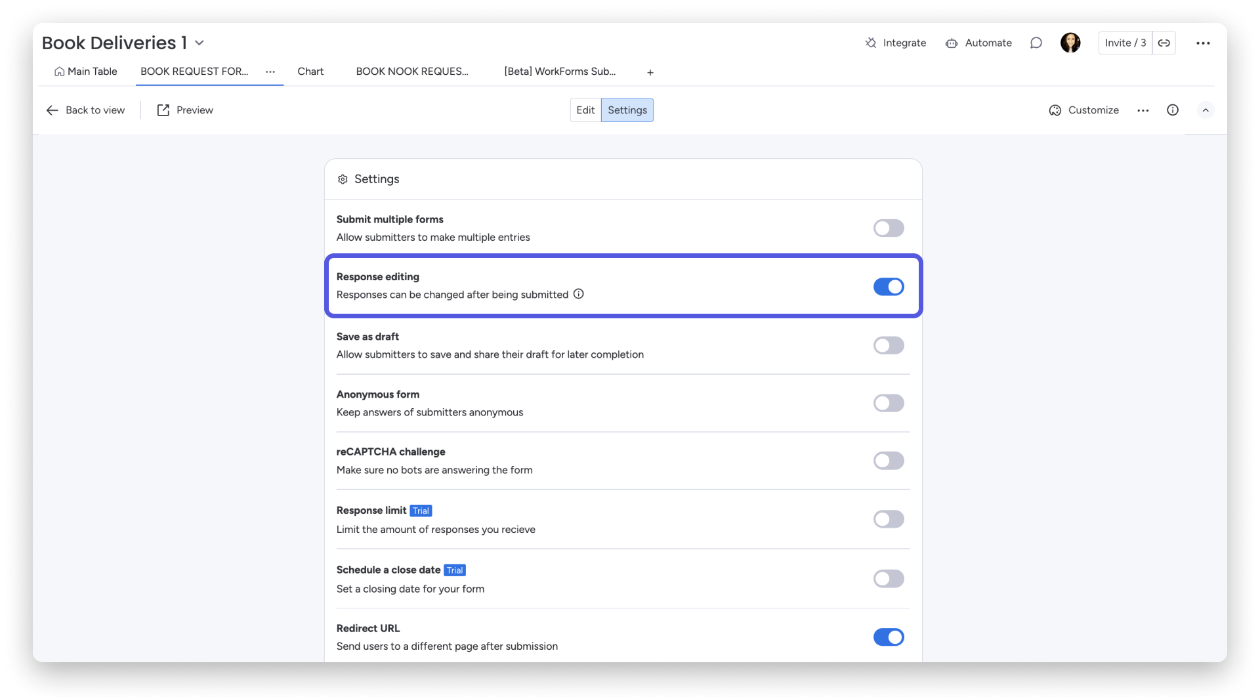Add a new view with the plus icon
1260x697 pixels.
coord(650,72)
